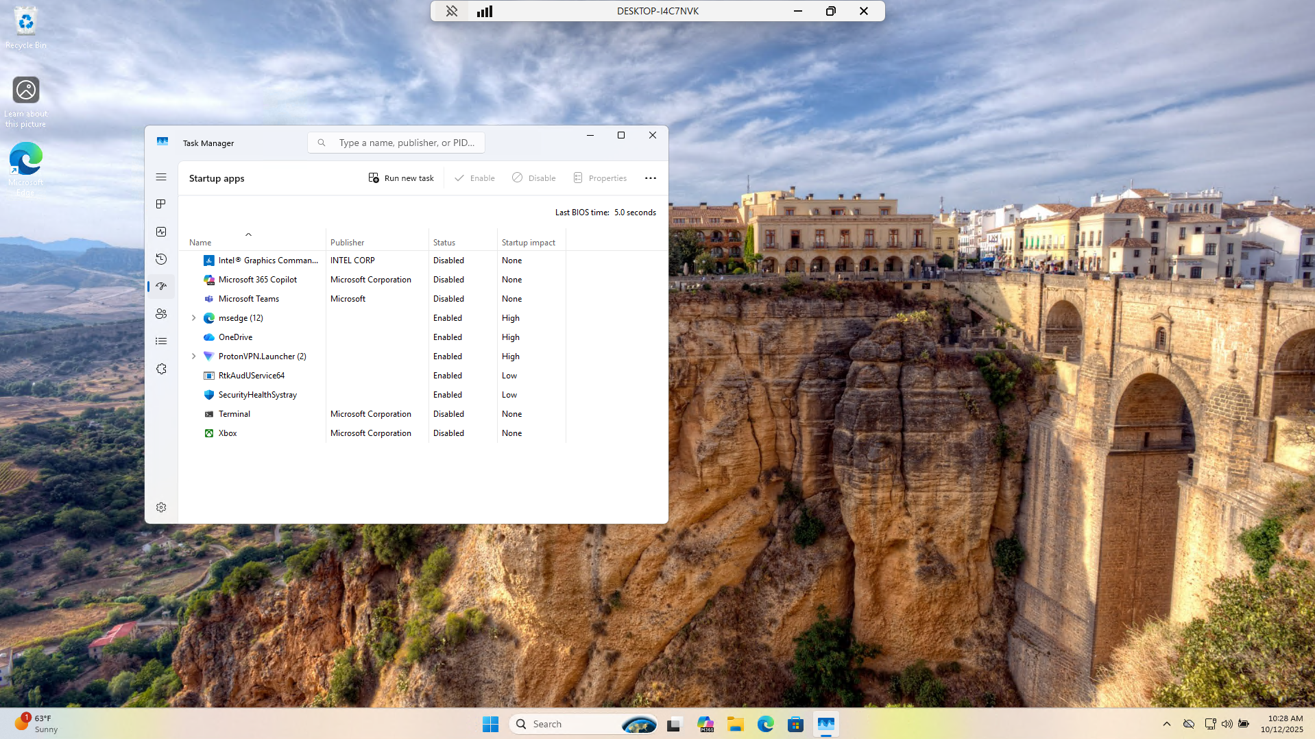
Task: Open the Performance page icon
Action: [x=161, y=232]
